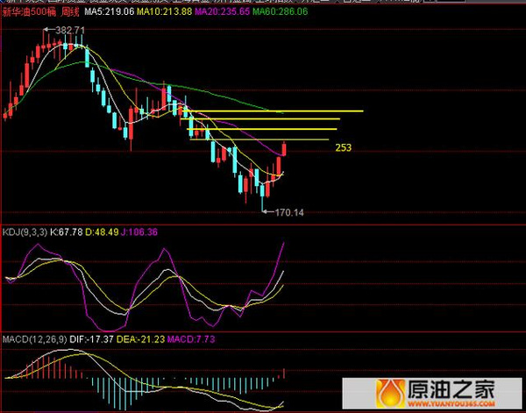The width and height of the screenshot is (526, 413).
Task: Select the yellow 253 price level label
Action: point(343,149)
